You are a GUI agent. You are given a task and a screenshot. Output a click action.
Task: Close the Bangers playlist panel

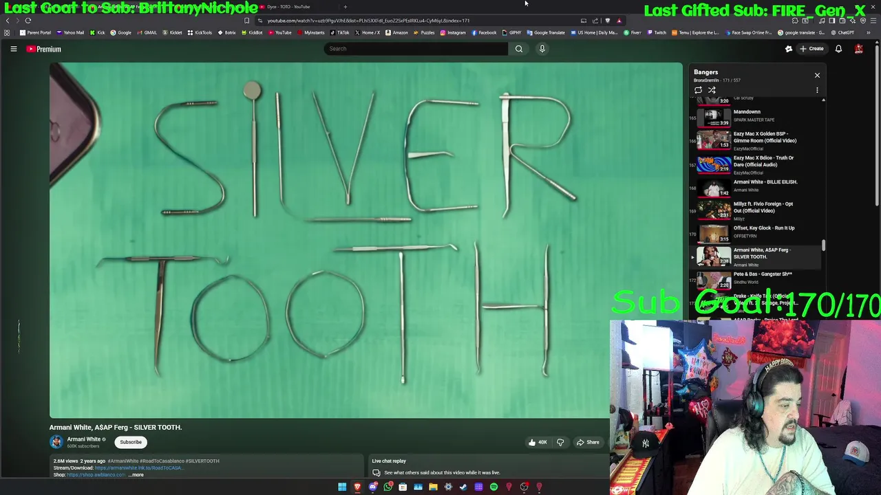click(x=817, y=75)
